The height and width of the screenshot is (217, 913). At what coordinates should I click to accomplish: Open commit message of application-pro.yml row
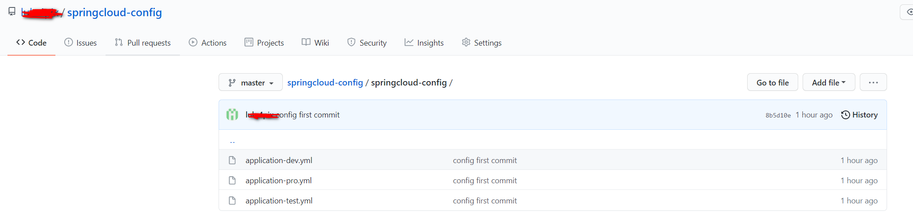(485, 181)
